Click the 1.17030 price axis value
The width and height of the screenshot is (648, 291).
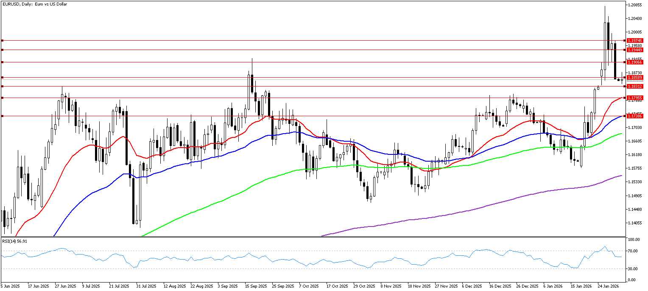point(635,127)
